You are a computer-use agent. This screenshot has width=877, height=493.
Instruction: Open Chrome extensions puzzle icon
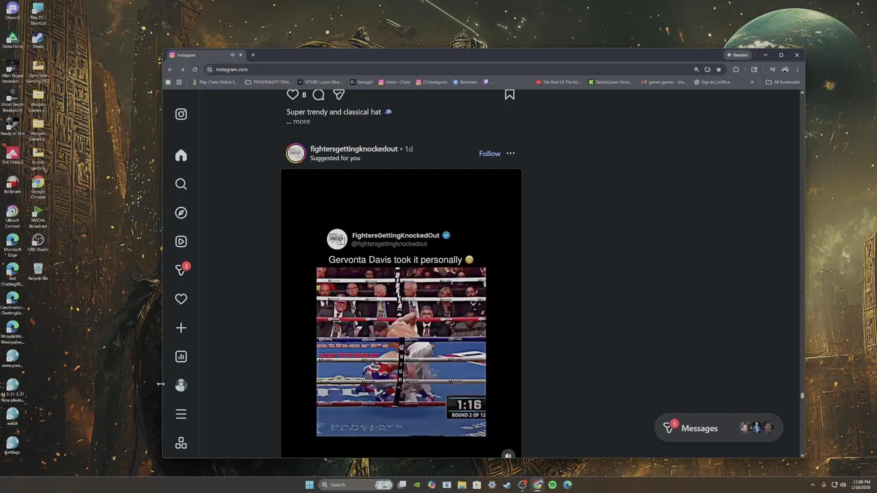(737, 69)
